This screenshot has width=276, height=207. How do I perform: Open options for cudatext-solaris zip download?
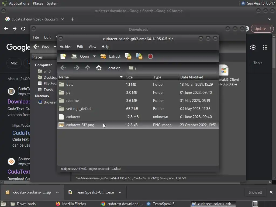click(57, 192)
